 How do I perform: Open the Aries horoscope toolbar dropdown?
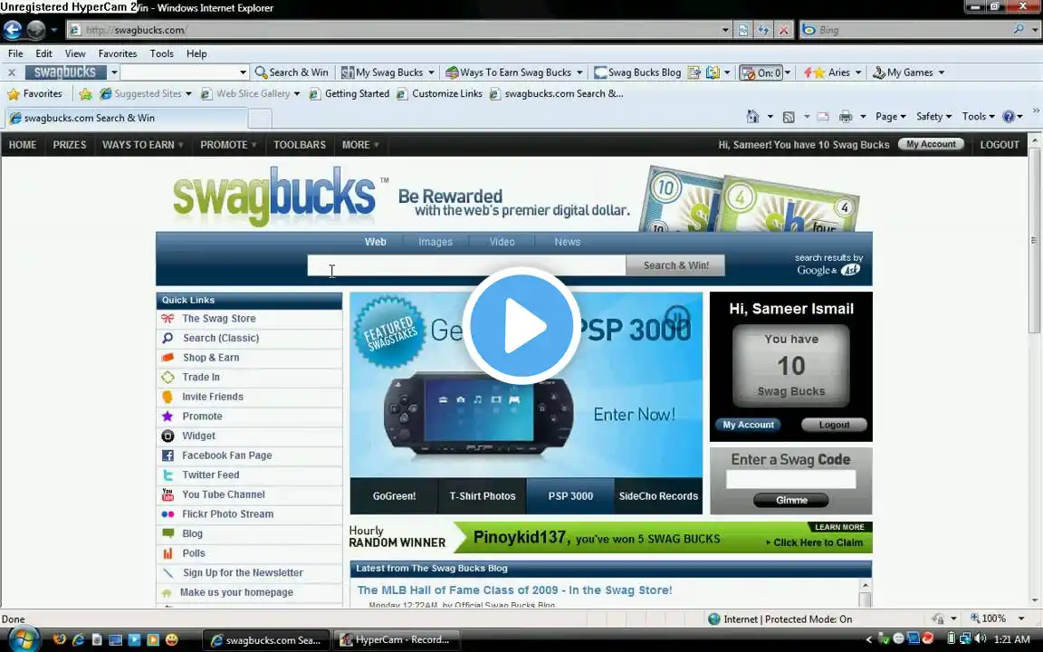[x=858, y=72]
